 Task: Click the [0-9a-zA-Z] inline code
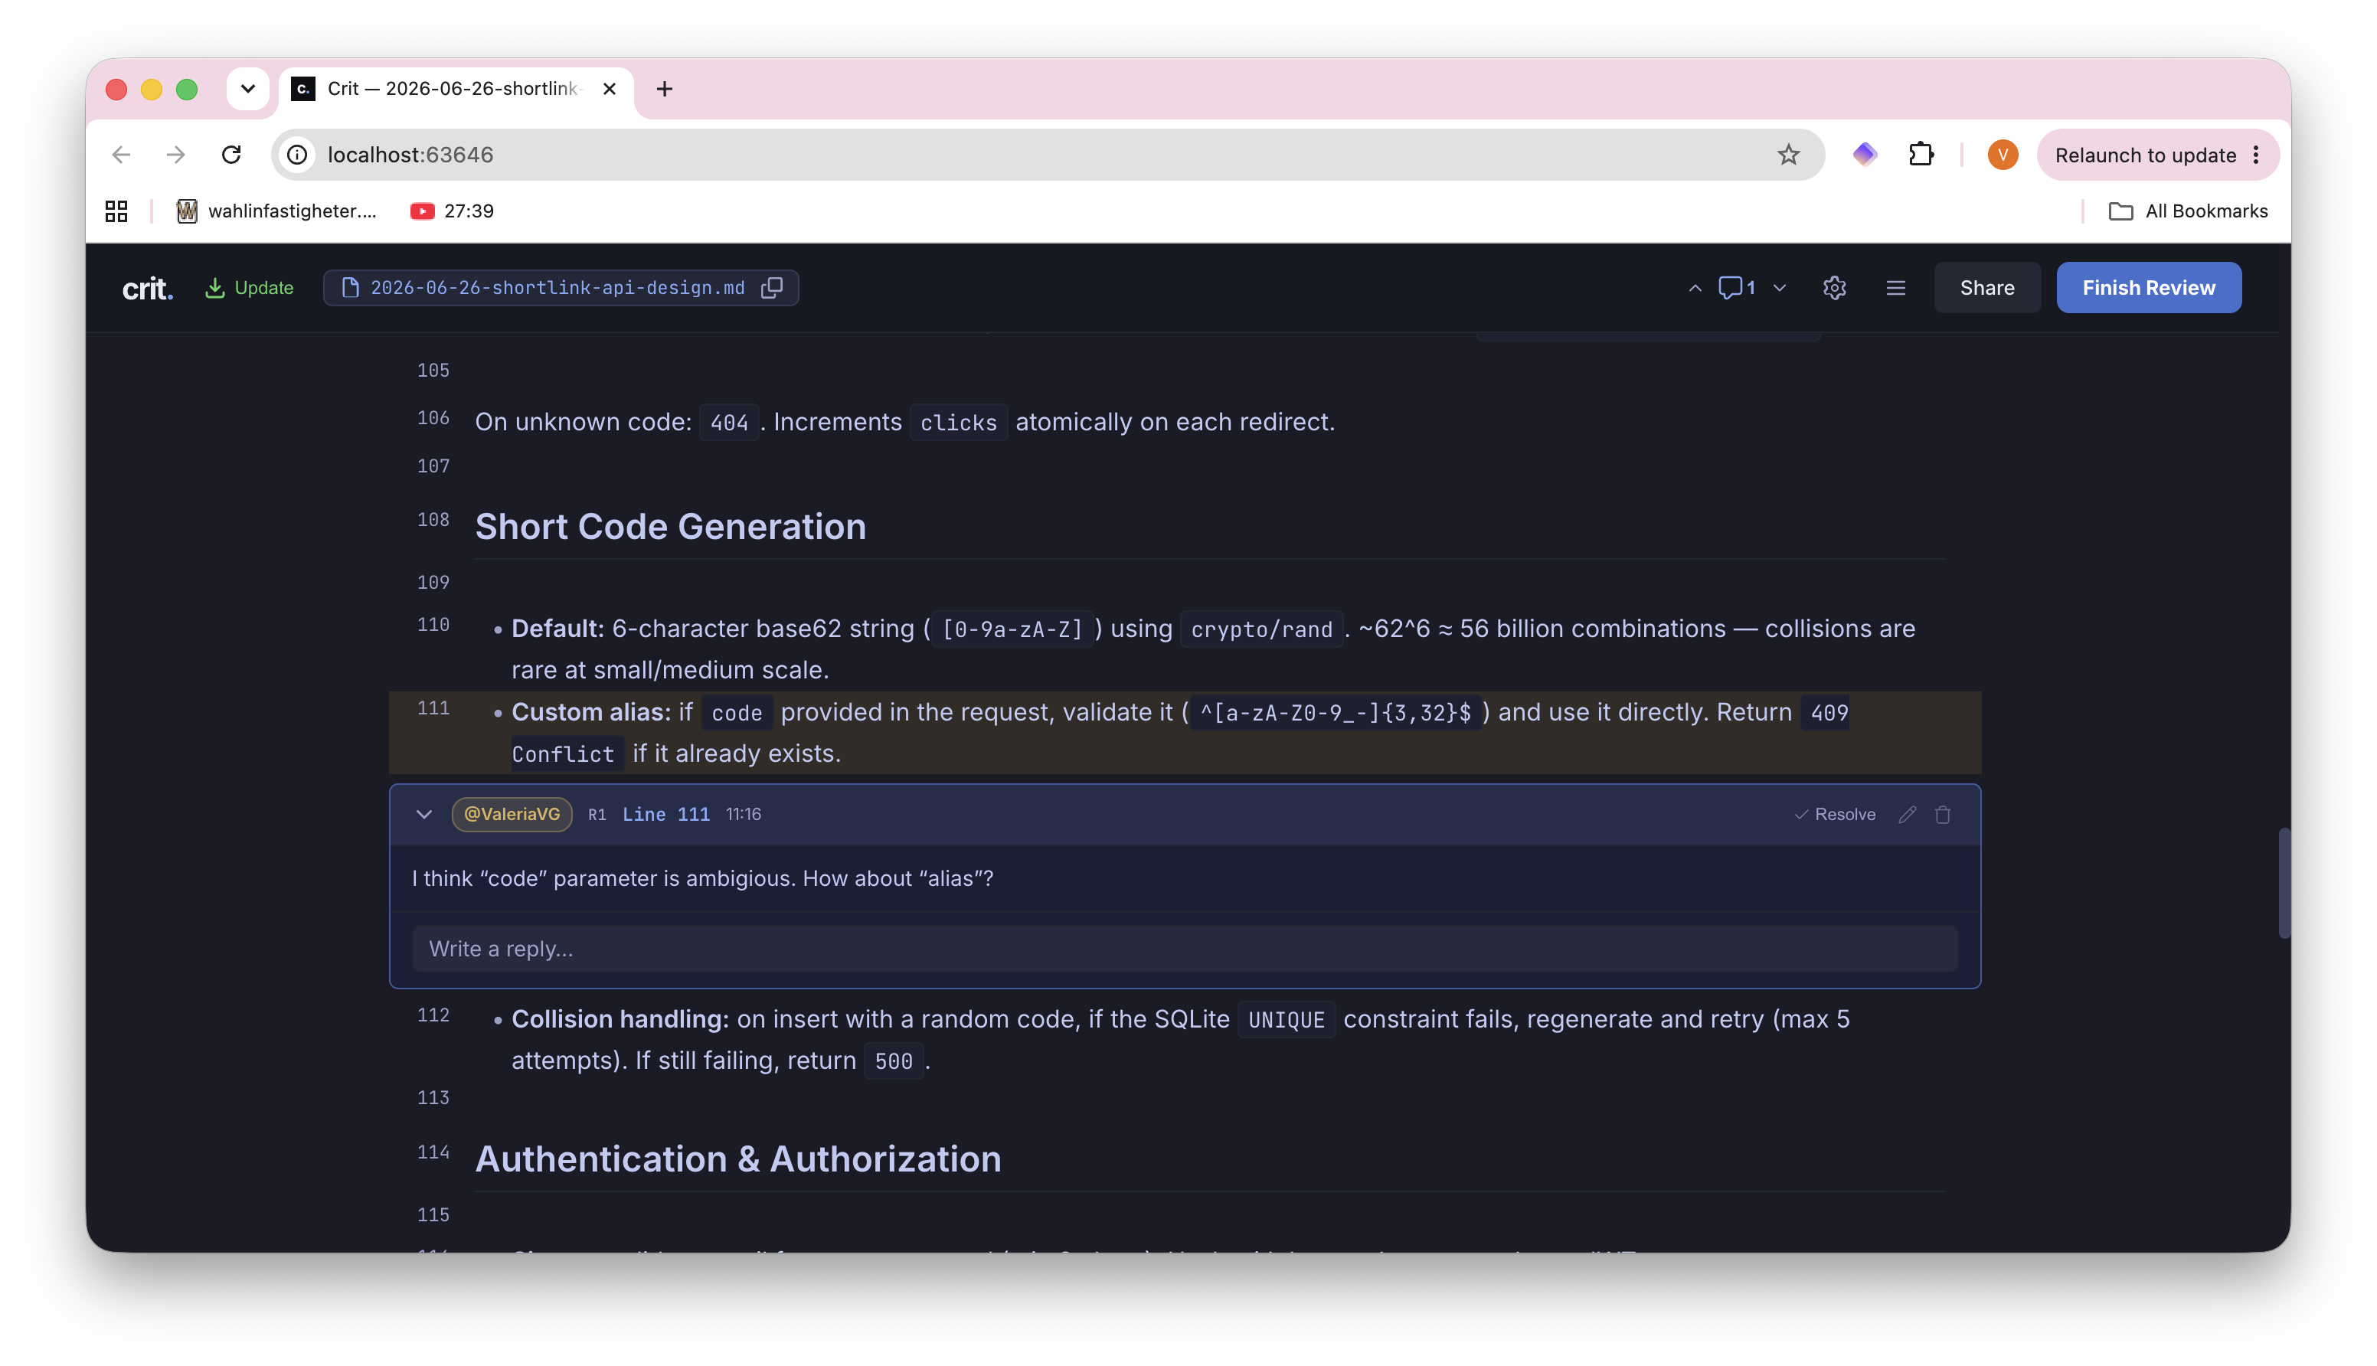pos(1012,629)
